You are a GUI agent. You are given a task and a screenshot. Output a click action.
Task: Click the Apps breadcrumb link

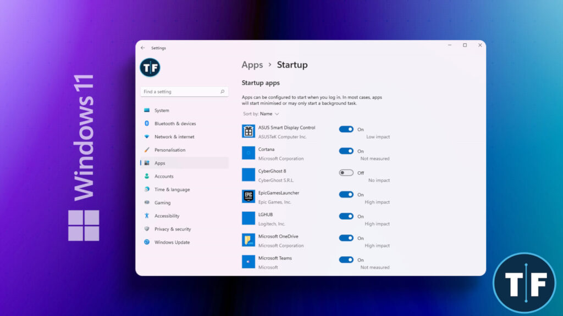click(252, 65)
